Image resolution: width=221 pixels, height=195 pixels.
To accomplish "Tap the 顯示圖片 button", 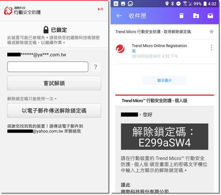I will click(x=165, y=81).
